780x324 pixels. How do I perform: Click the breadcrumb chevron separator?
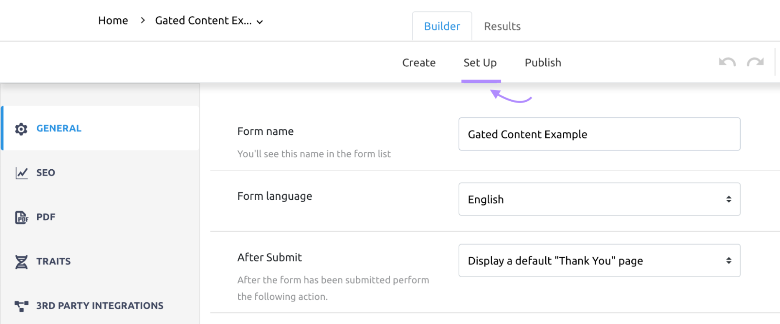point(143,20)
